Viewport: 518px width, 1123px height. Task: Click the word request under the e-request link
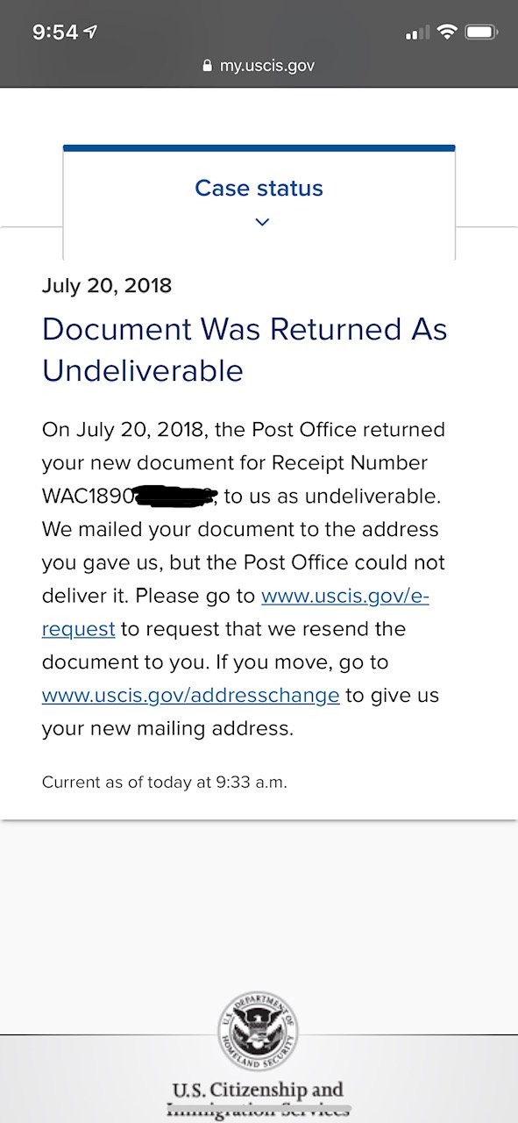[79, 629]
